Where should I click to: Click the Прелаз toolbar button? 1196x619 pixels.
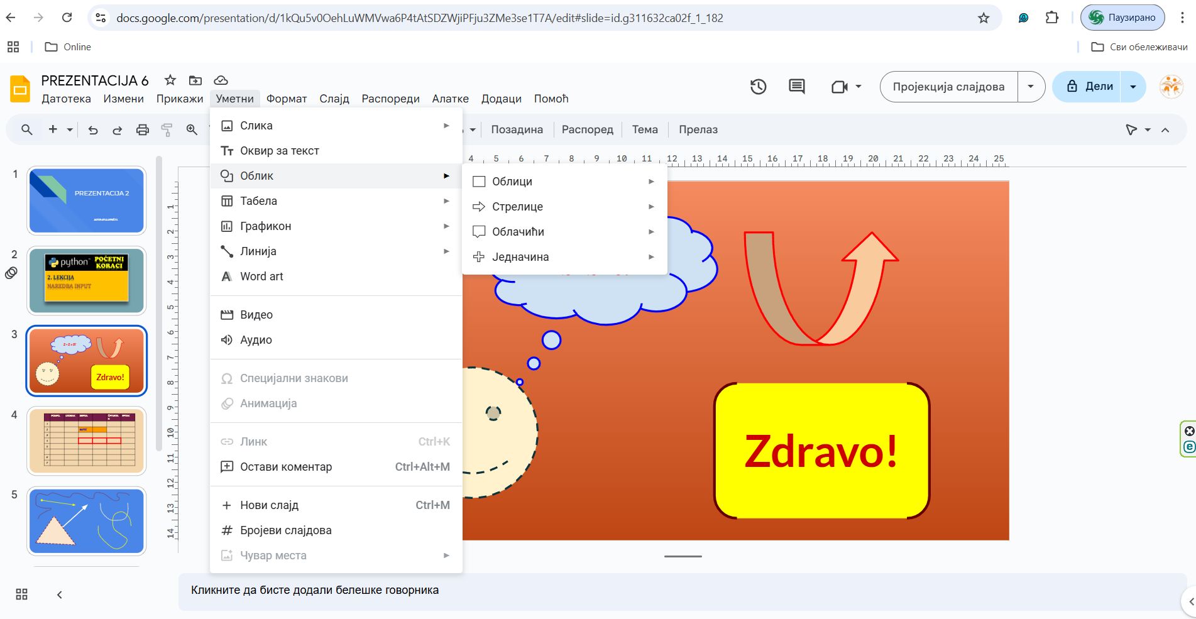[x=698, y=130]
